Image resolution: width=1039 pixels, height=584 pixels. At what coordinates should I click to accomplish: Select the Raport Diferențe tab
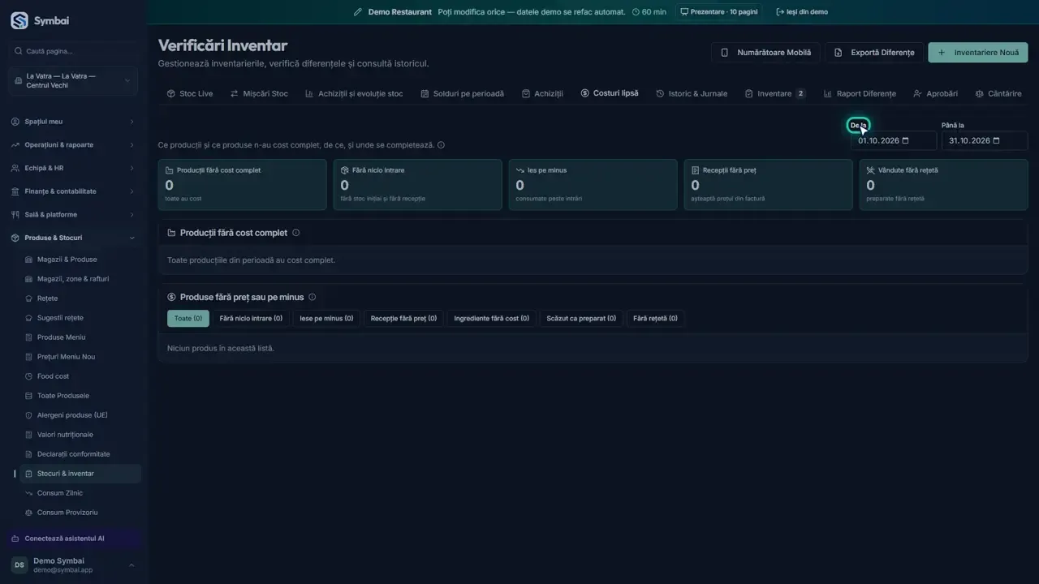(x=860, y=94)
